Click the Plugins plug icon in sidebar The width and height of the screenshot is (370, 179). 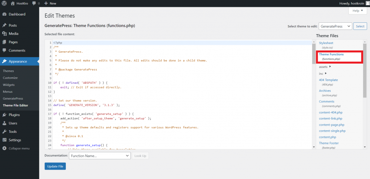(4, 115)
